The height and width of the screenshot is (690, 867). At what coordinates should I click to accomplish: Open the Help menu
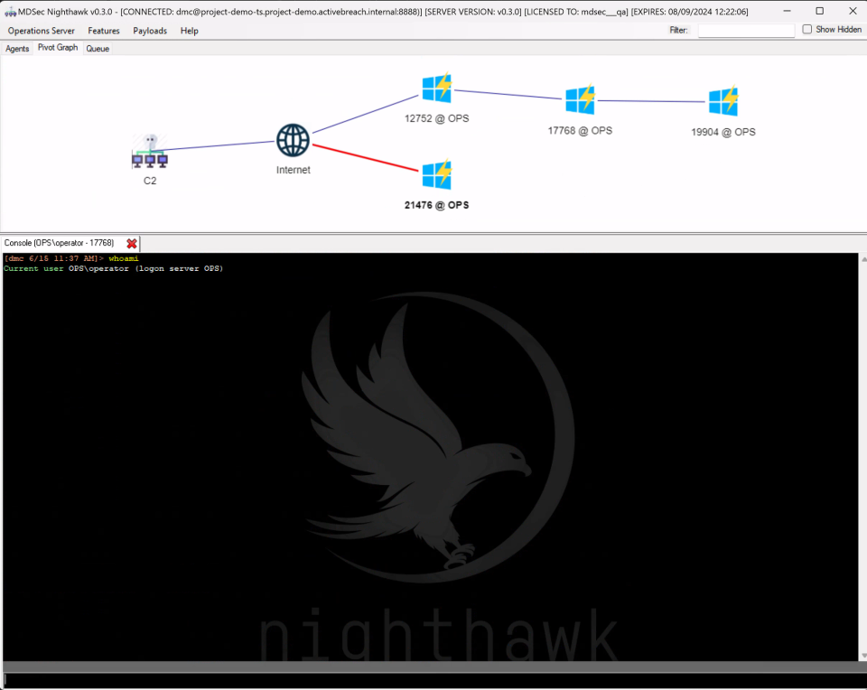pos(189,31)
